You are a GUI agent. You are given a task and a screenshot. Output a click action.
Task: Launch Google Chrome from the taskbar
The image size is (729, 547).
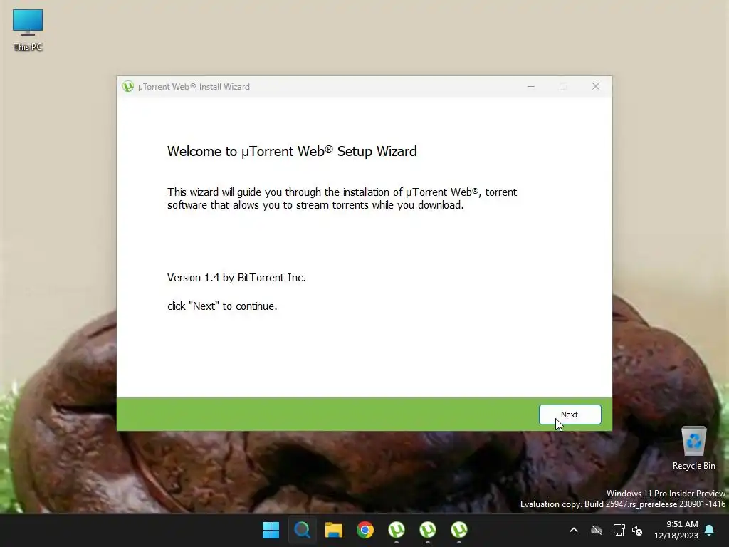tap(365, 530)
